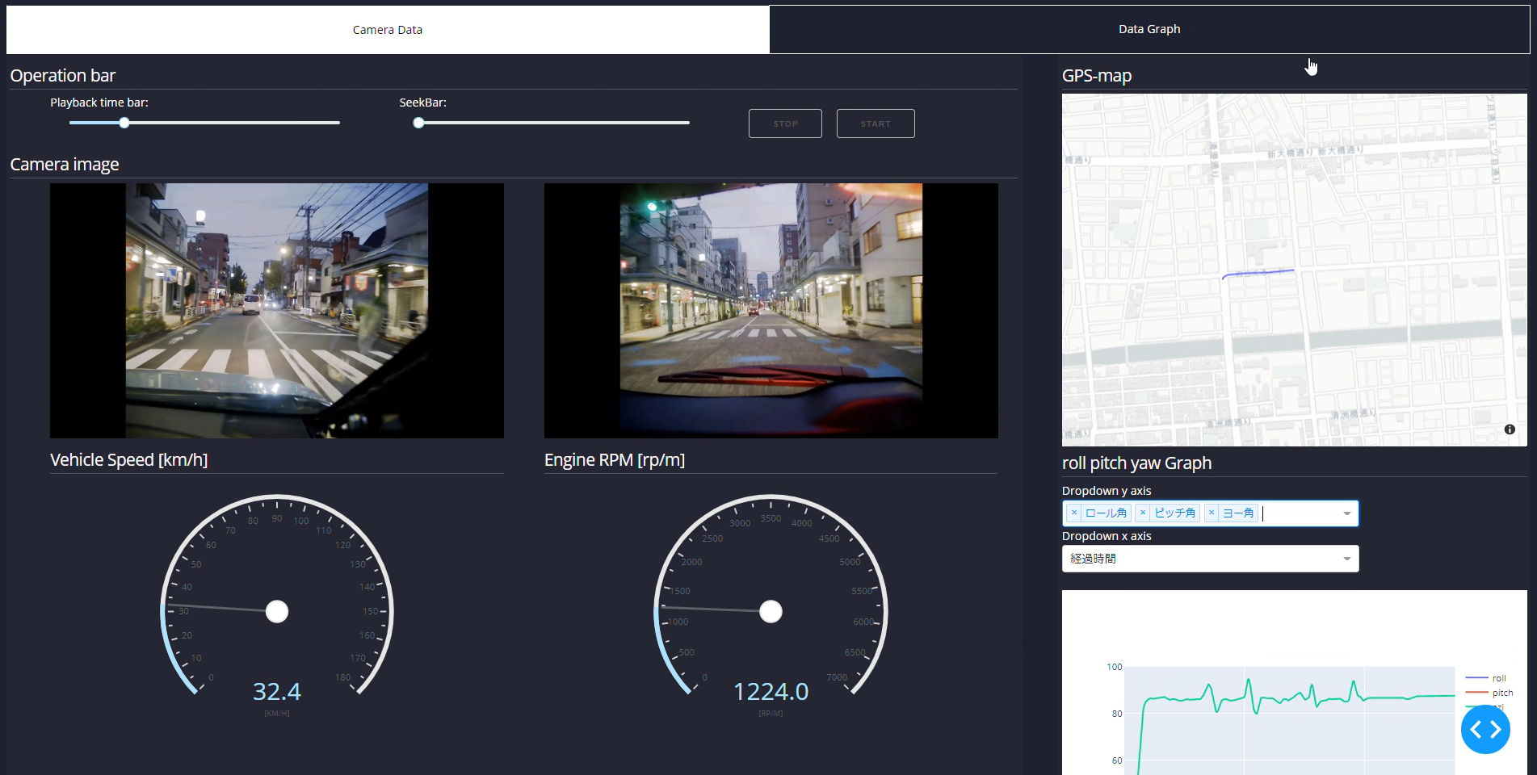Click the vehicle speed gauge needle knob
Viewport: 1537px width, 775px height.
click(x=277, y=612)
